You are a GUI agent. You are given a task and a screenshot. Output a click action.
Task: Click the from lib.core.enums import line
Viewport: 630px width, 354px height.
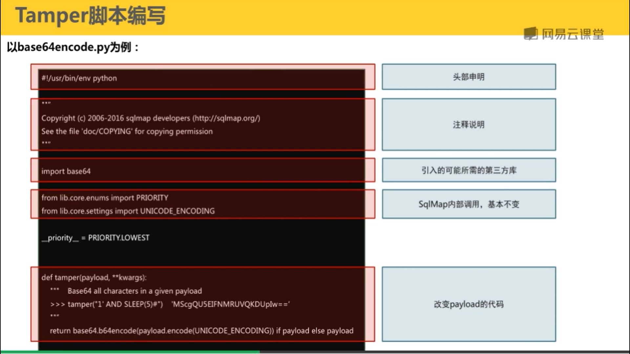coord(105,198)
